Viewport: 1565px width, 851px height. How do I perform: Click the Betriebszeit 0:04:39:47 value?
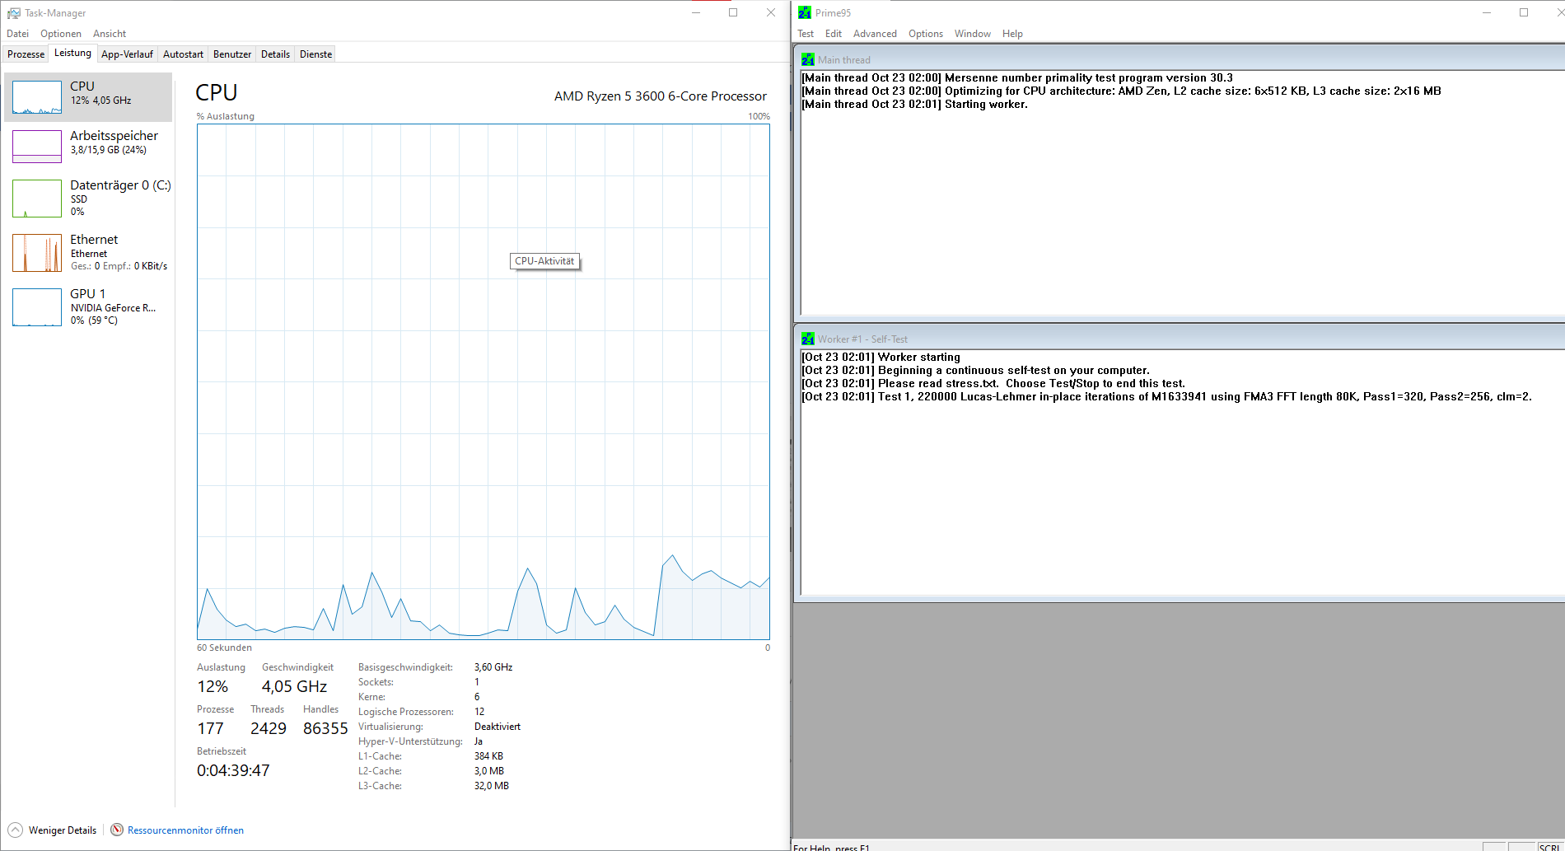[x=233, y=770]
